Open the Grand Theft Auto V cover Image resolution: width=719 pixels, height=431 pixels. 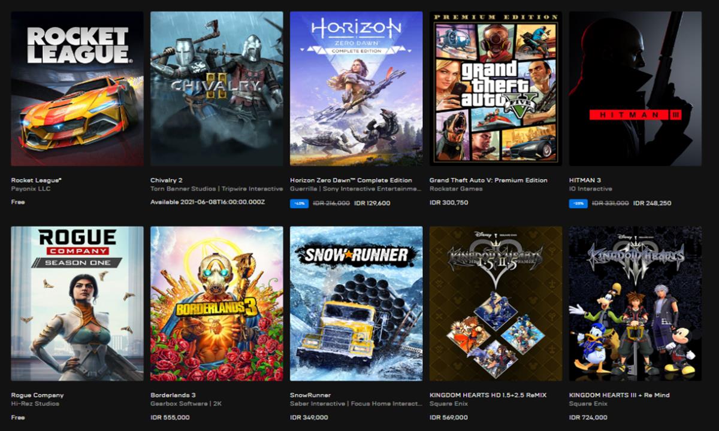pos(496,89)
